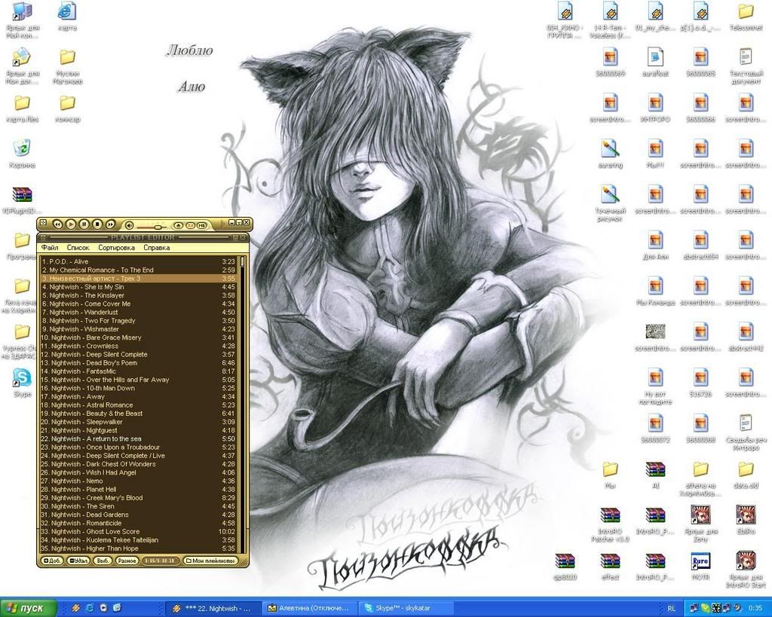Select the Корзина recycle bin icon

22,153
